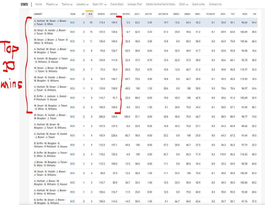Screen dimensions: 265x205
Task: Sort table by LINEUPS column header
Action: pyautogui.click(x=38, y=14)
